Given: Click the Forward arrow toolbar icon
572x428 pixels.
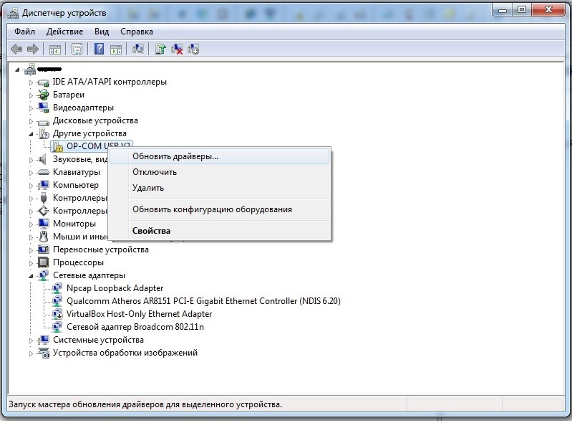Looking at the screenshot, I should [x=33, y=49].
